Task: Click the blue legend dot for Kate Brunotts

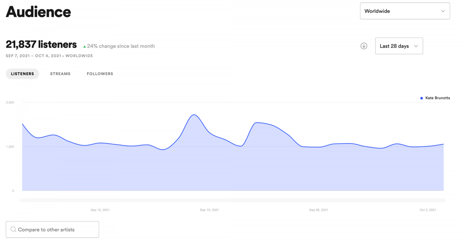Action: tap(421, 98)
